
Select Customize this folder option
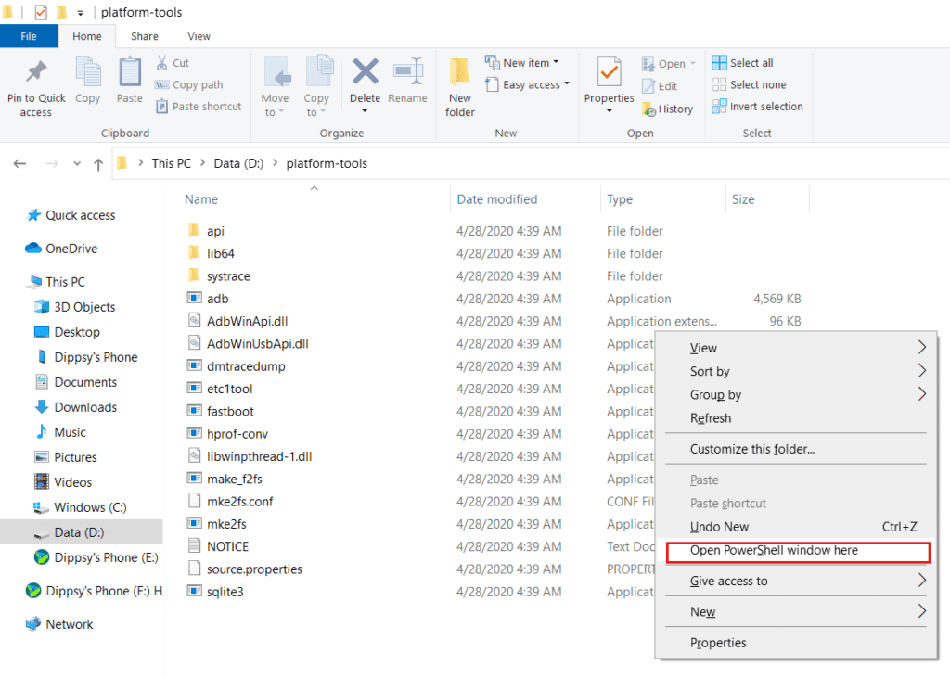[x=796, y=449]
